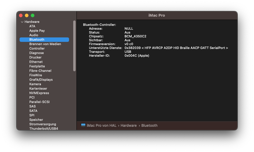Click the iMac computer icon in path bar

pos(83,125)
